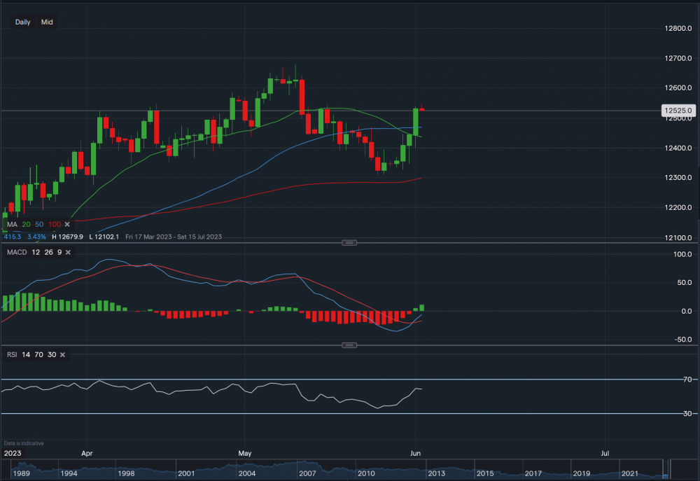Open the Mid price type selector
The width and height of the screenshot is (700, 481).
tap(47, 22)
